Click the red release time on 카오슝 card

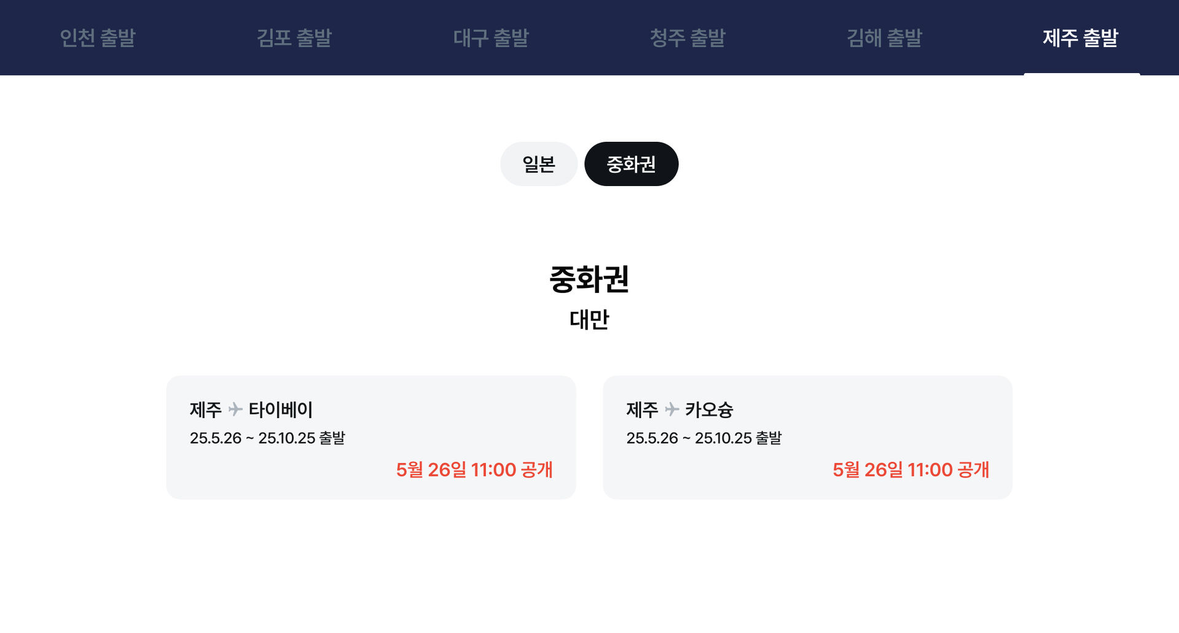[911, 470]
